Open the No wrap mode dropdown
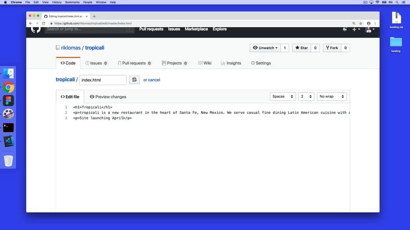 tap(331, 97)
